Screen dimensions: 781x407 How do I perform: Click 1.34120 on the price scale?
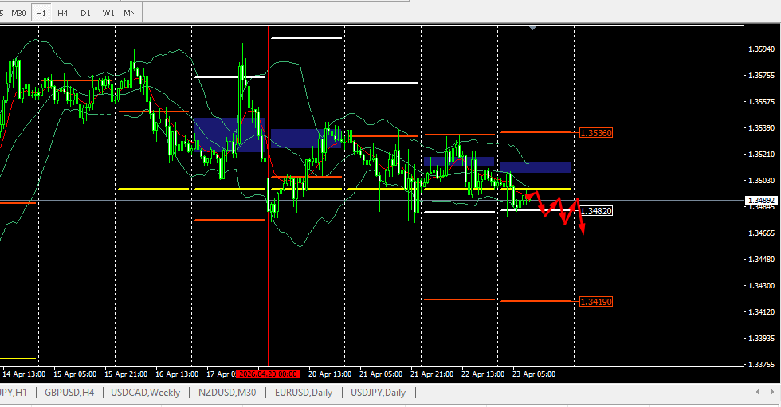click(x=762, y=312)
